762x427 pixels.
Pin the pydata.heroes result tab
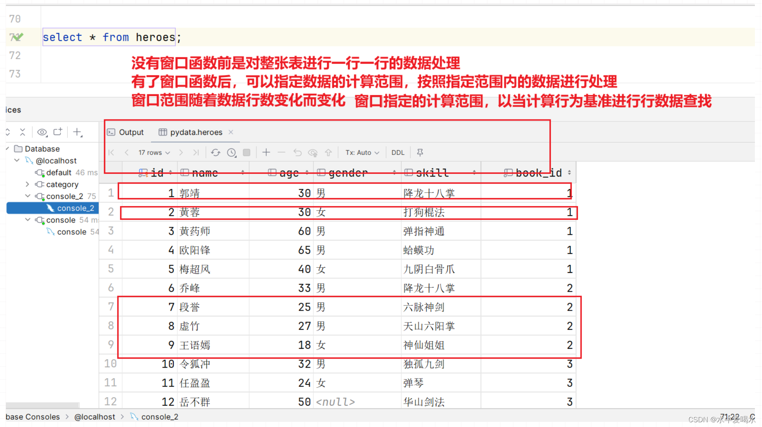[420, 153]
